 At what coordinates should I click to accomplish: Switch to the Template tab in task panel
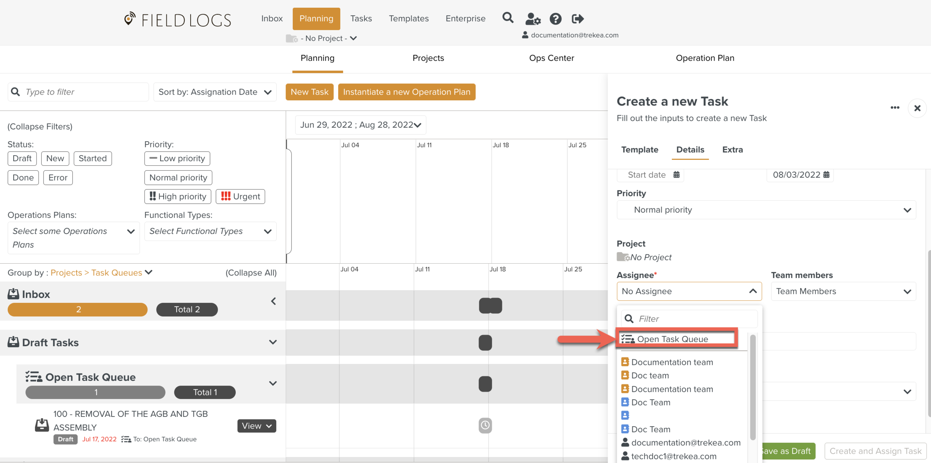[x=639, y=150]
